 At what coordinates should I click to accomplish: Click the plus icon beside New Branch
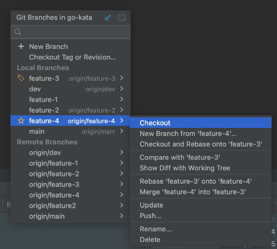21,46
